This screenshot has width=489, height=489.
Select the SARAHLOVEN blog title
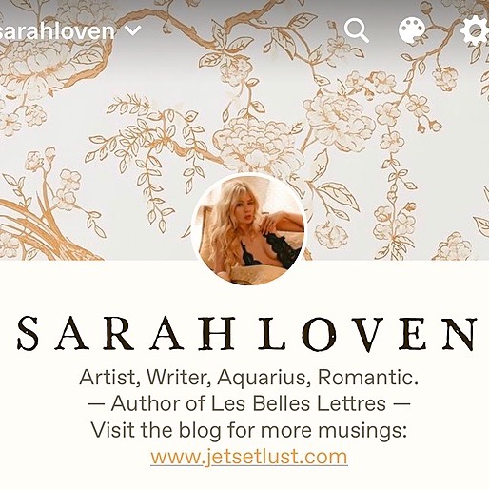click(247, 334)
